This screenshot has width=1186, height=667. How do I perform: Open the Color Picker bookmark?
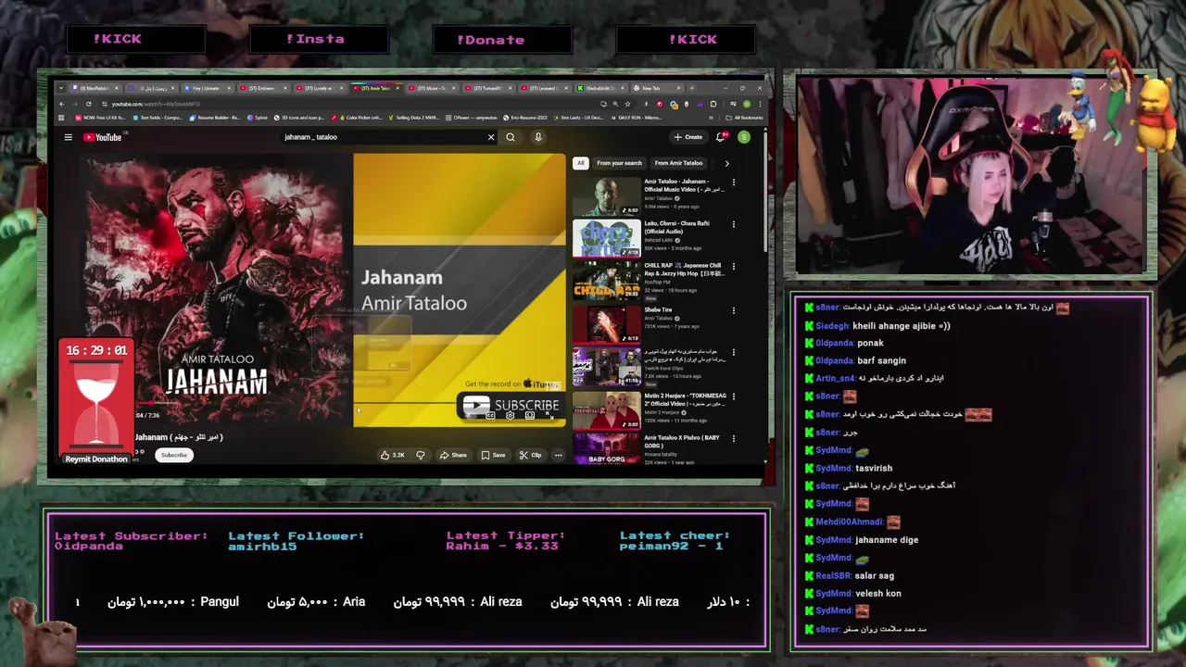pyautogui.click(x=357, y=118)
